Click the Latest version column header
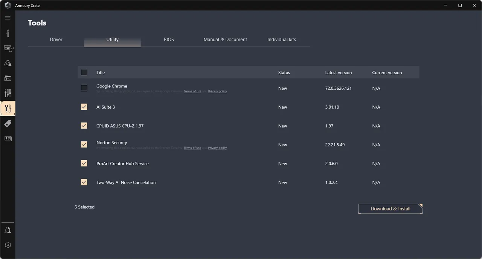 (x=339, y=73)
